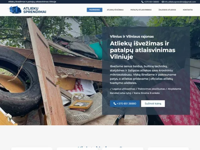Click the text 'Vilnius ir Vilniaus rajonas'

coord(132,36)
